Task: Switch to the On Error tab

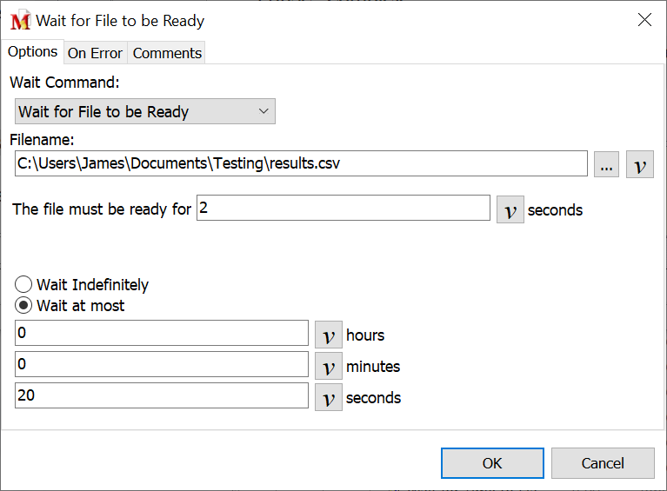Action: (x=95, y=53)
